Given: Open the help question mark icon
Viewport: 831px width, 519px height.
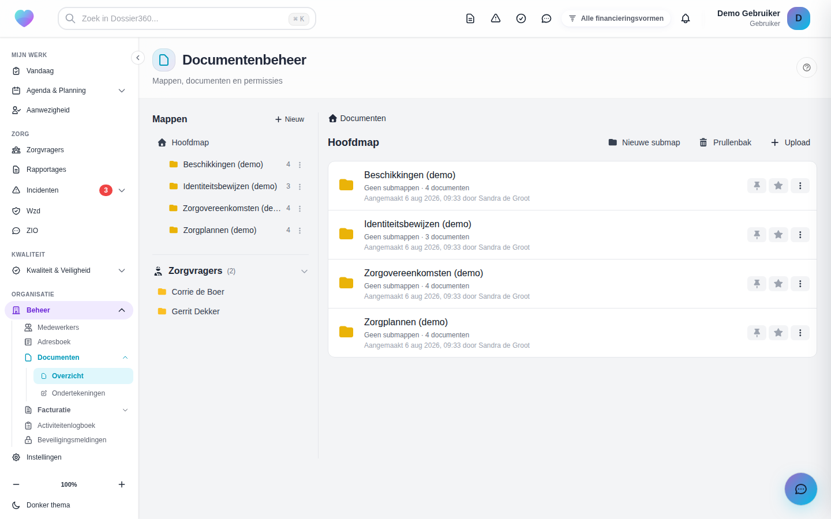Looking at the screenshot, I should tap(807, 67).
